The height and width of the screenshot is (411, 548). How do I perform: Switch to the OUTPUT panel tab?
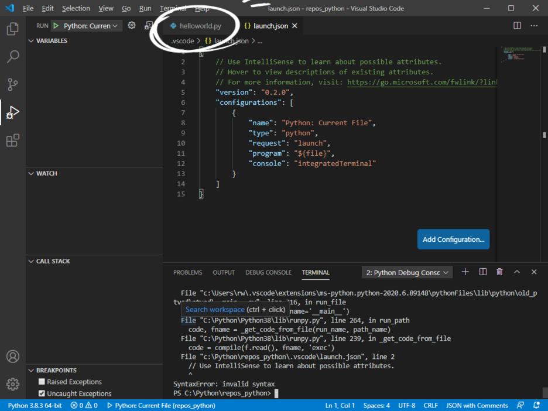(224, 272)
